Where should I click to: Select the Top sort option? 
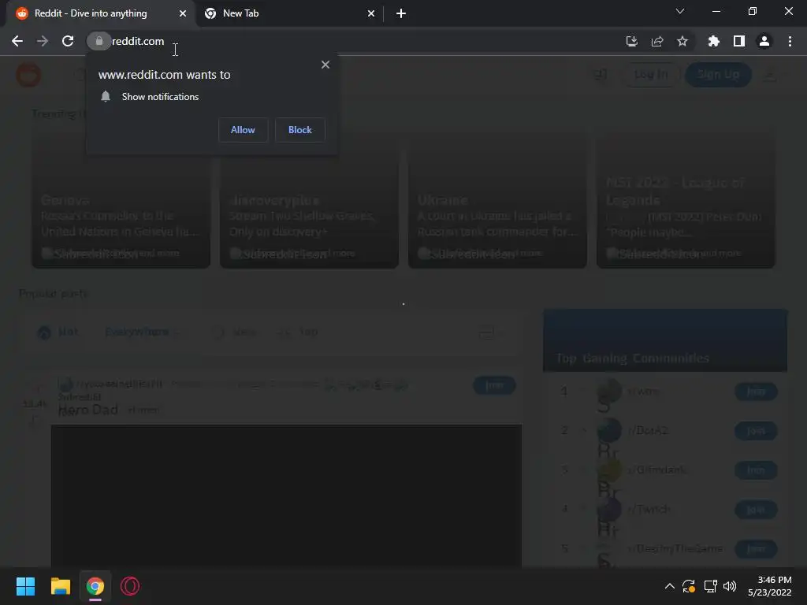pyautogui.click(x=299, y=332)
